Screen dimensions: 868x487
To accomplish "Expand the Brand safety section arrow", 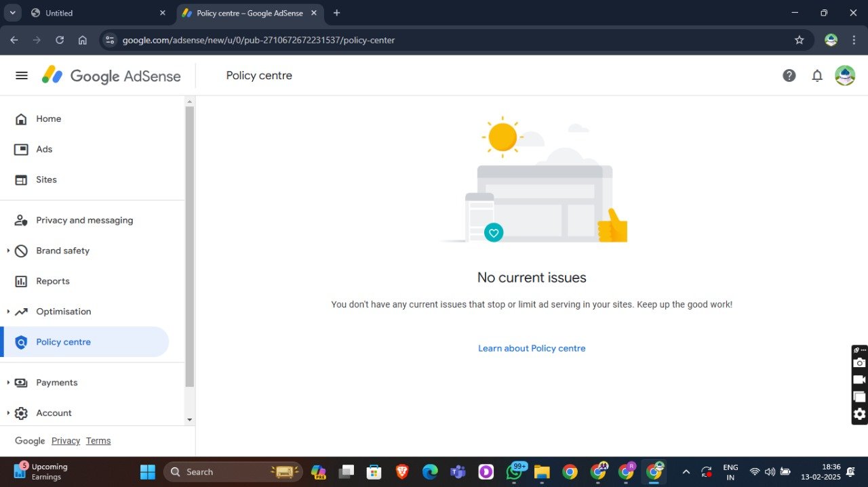I will (x=8, y=251).
